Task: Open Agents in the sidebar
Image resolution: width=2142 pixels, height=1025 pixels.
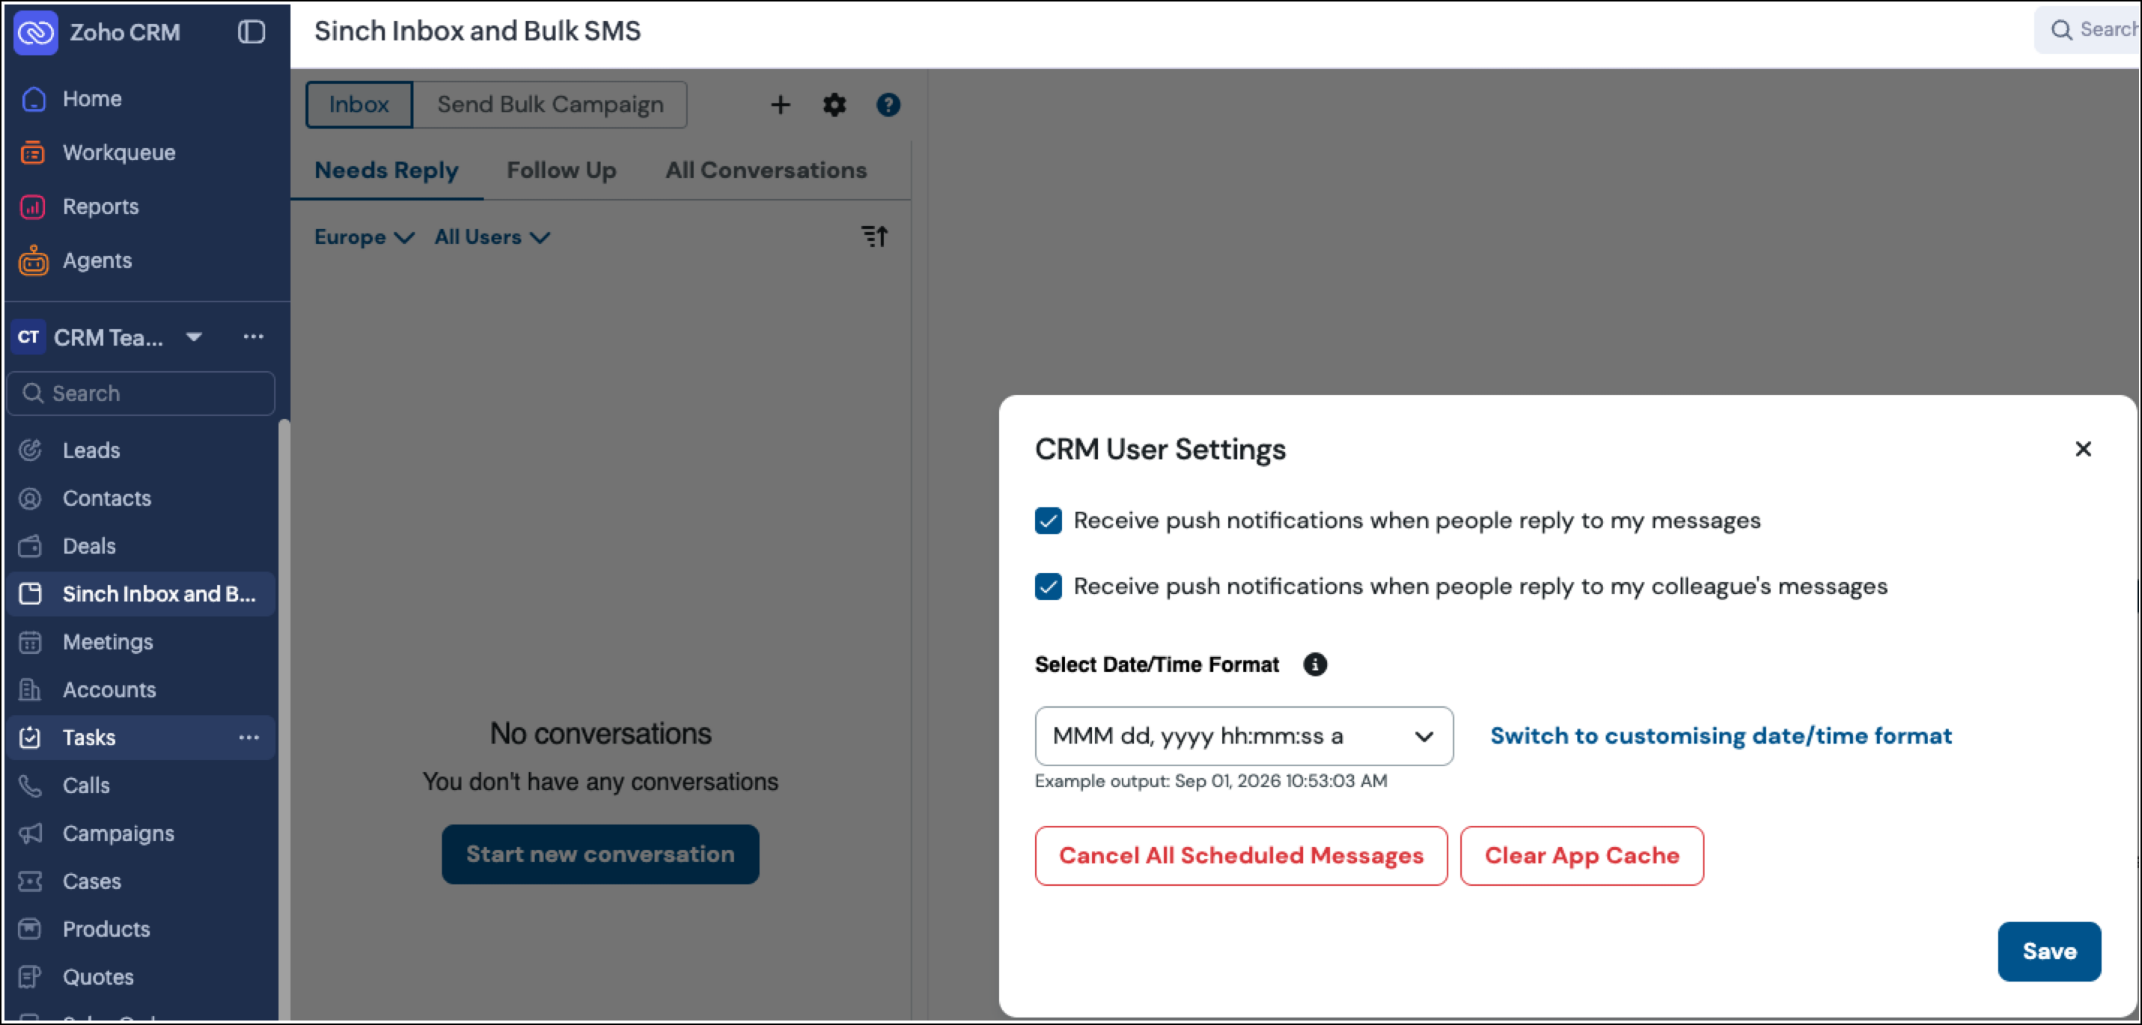Action: point(97,261)
